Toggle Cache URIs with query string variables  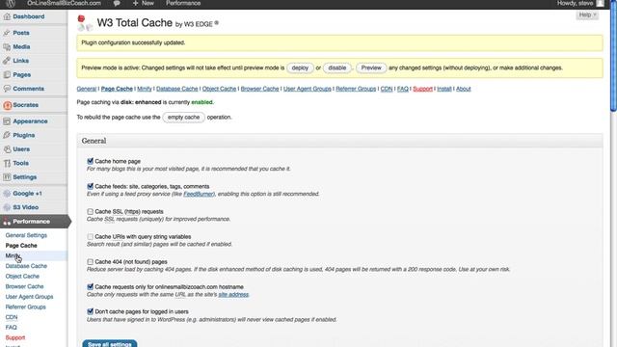(90, 237)
